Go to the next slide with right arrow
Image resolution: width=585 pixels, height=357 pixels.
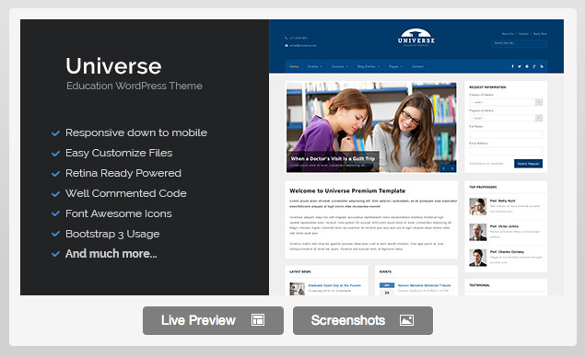[452, 168]
